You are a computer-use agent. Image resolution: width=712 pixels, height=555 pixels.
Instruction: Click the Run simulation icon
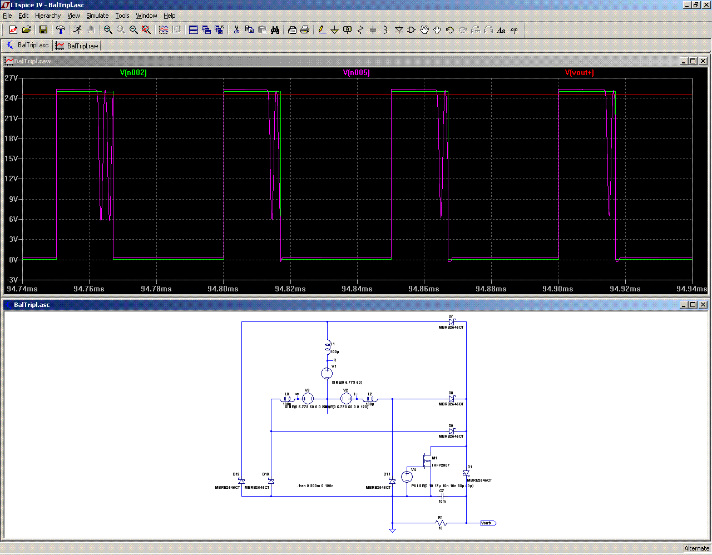point(77,30)
